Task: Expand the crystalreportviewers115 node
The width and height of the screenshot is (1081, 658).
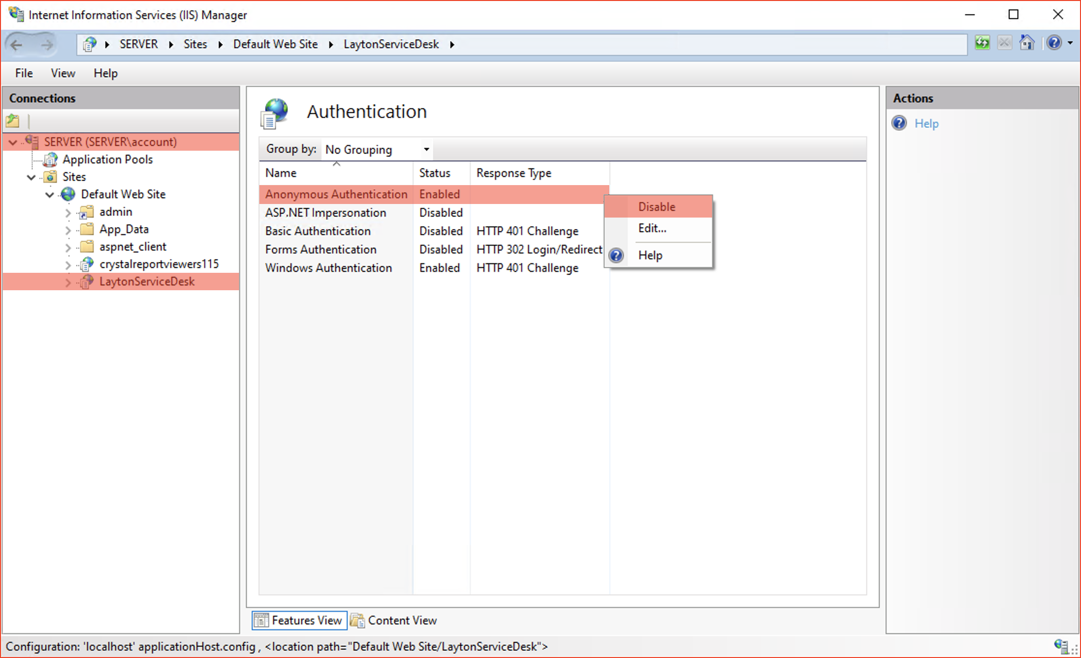Action: (68, 265)
